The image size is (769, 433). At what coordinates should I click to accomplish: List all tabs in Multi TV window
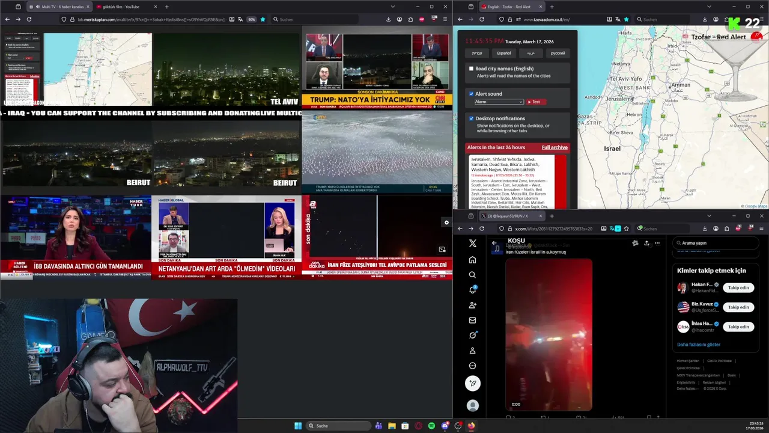click(x=393, y=7)
